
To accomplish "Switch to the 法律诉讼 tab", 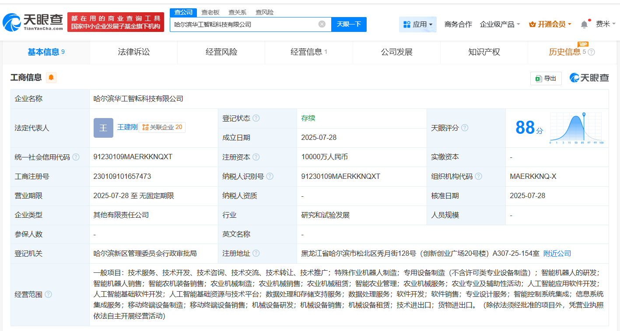I will (x=133, y=52).
